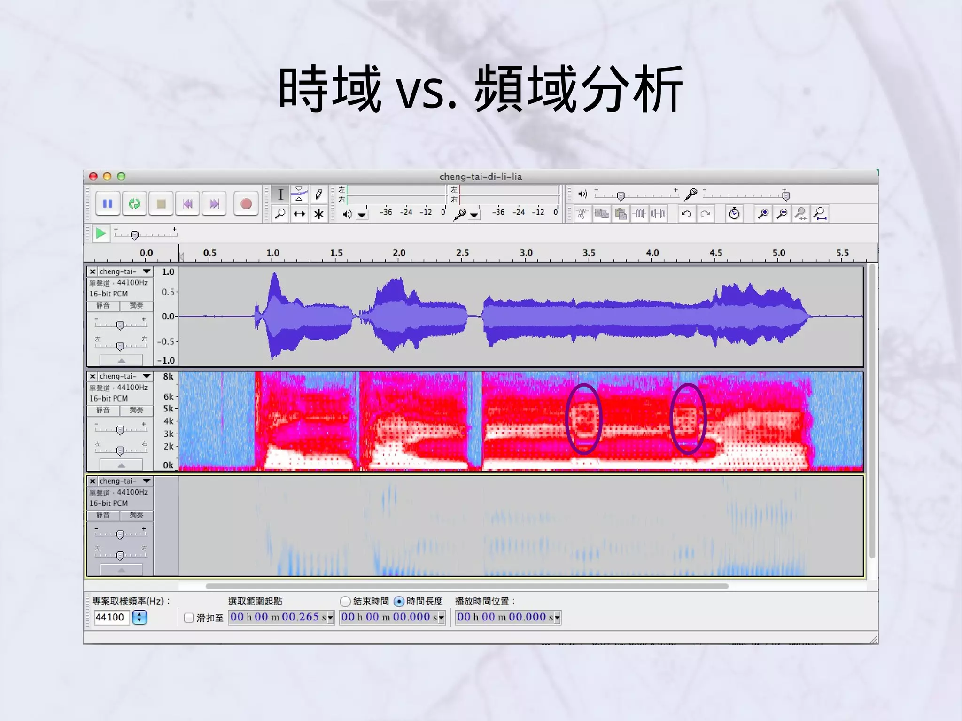The image size is (962, 721).
Task: Click the red Record button
Action: point(246,204)
